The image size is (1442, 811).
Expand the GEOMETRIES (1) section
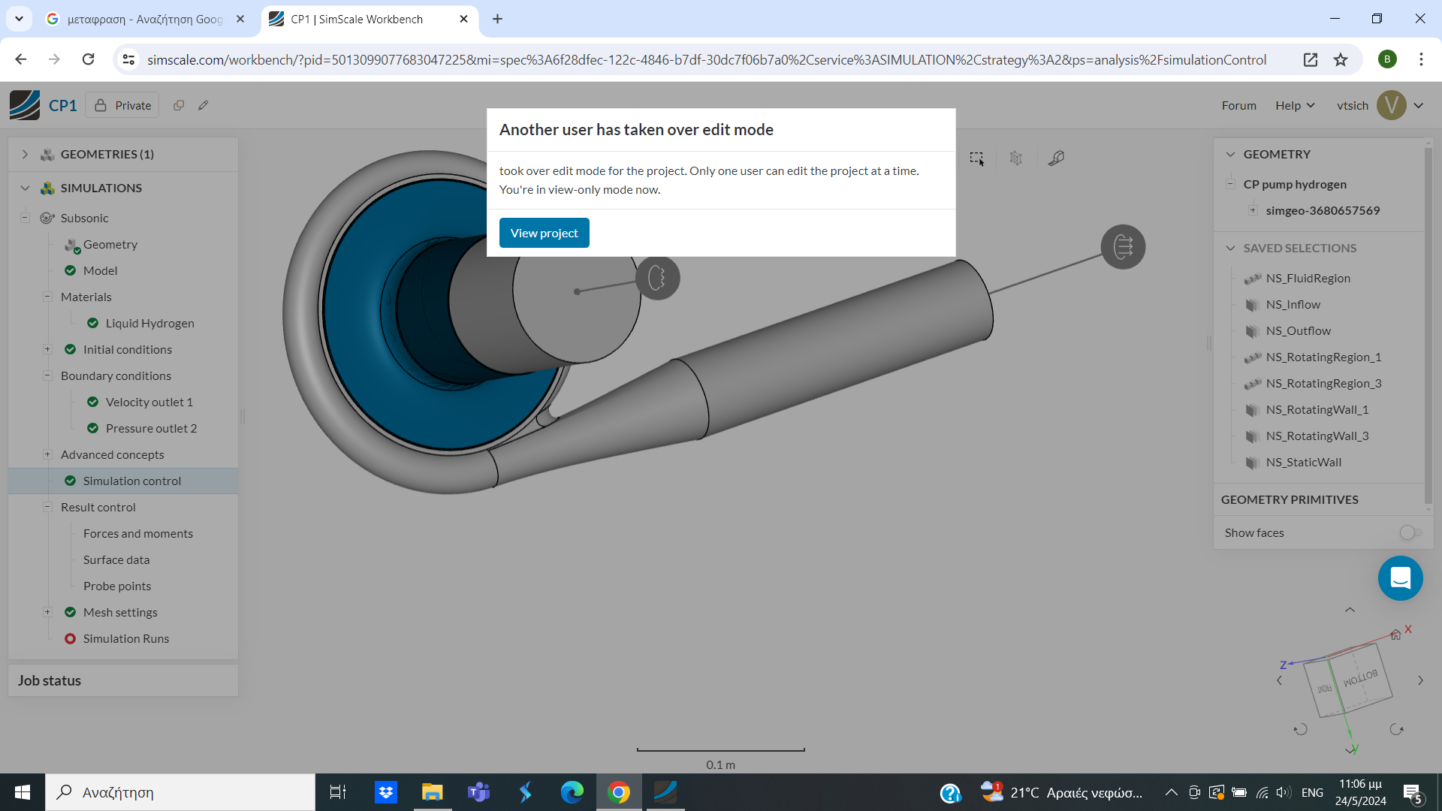pos(25,154)
